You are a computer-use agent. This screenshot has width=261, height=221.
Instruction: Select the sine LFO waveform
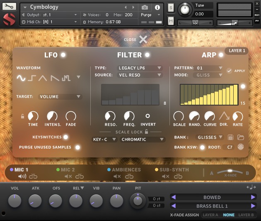[x=21, y=78]
